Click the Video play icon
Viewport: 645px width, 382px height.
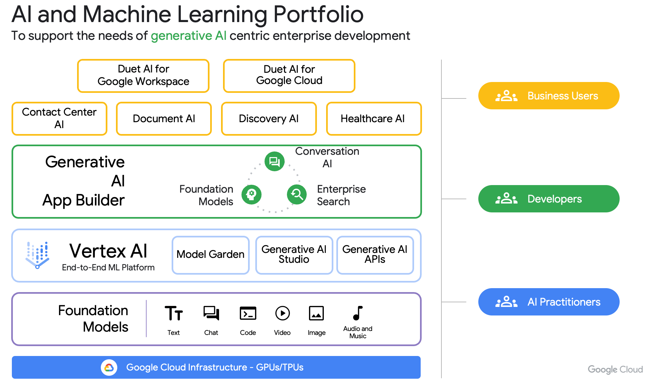pos(282,313)
